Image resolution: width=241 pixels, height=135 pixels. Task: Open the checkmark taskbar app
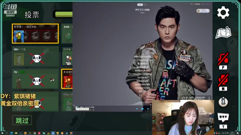tap(67, 133)
